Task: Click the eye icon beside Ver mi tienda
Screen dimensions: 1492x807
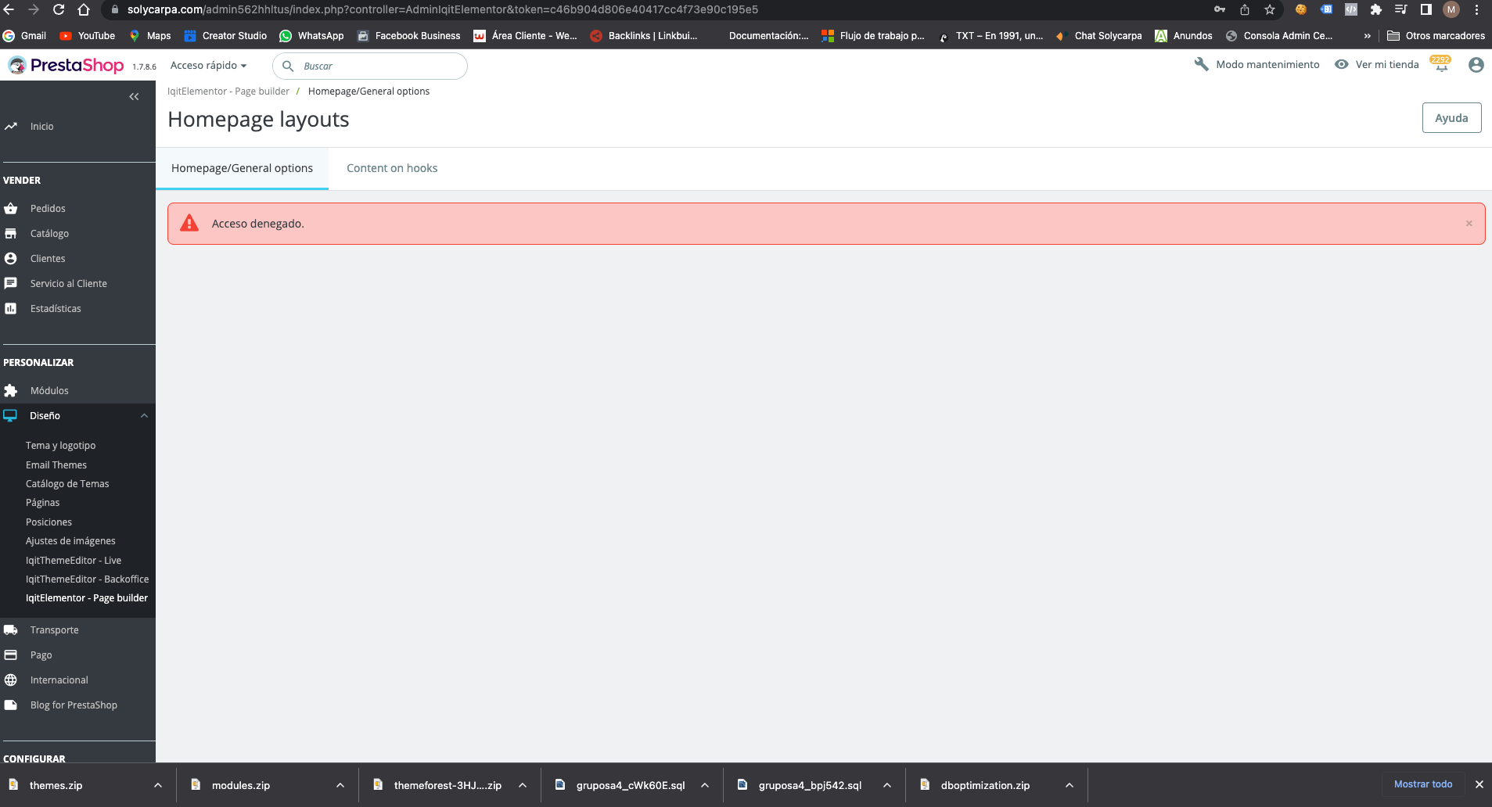Action: point(1341,64)
